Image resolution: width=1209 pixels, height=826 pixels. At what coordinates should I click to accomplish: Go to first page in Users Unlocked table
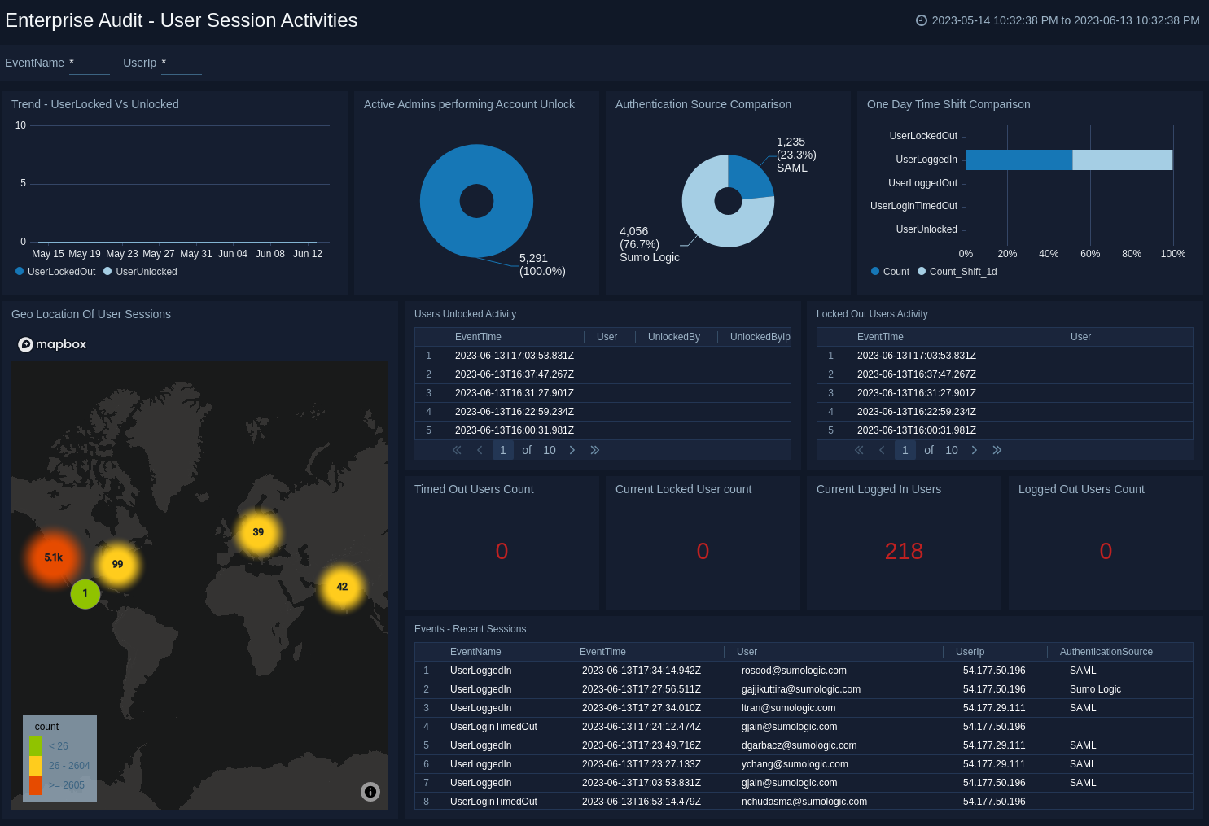click(x=457, y=450)
